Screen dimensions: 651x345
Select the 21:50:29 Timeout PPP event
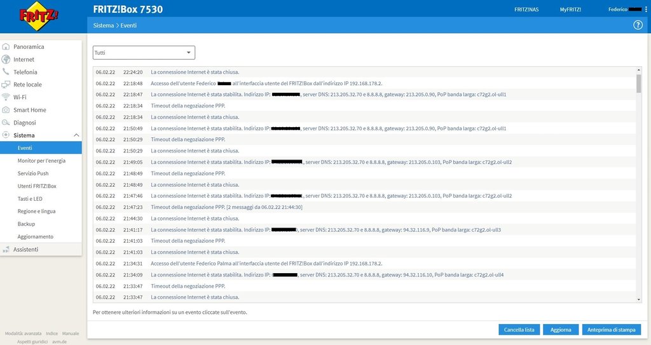[x=364, y=140]
